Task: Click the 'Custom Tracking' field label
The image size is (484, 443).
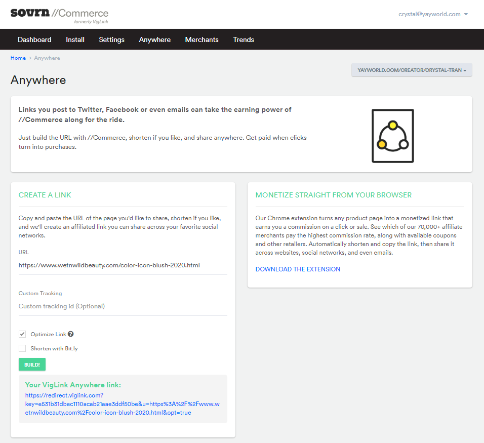Action: (40, 293)
